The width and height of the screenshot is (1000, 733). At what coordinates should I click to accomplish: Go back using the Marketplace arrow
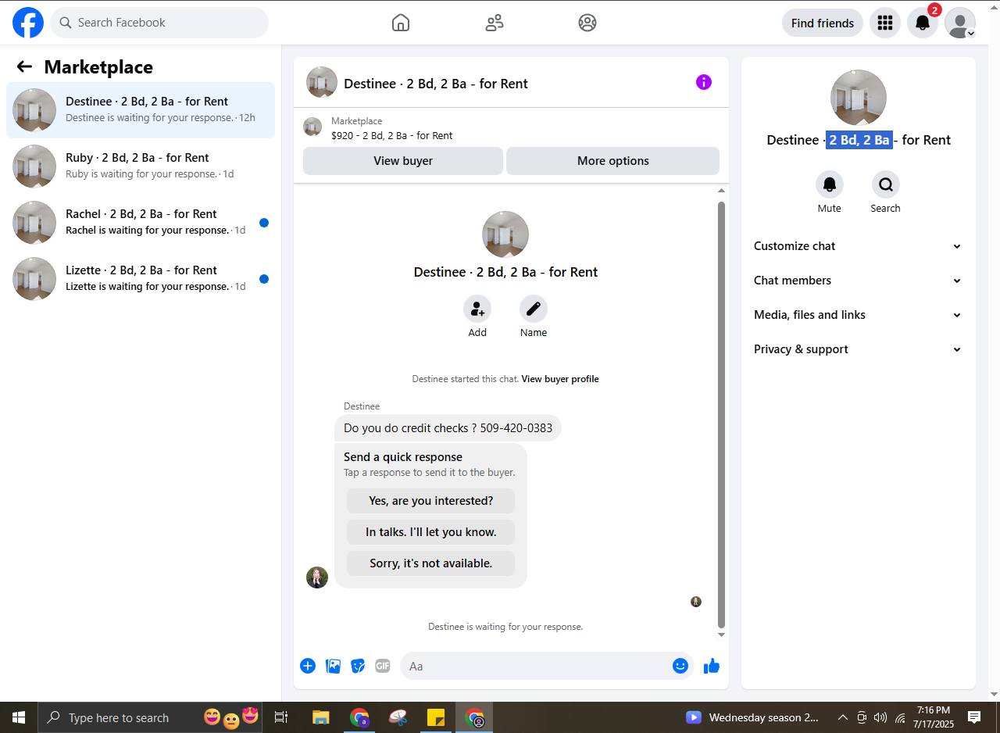(24, 67)
